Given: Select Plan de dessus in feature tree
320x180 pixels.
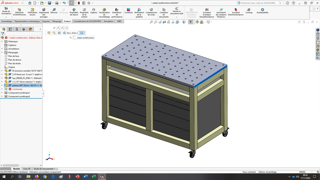Looking at the screenshot, I should pyautogui.click(x=15, y=60).
